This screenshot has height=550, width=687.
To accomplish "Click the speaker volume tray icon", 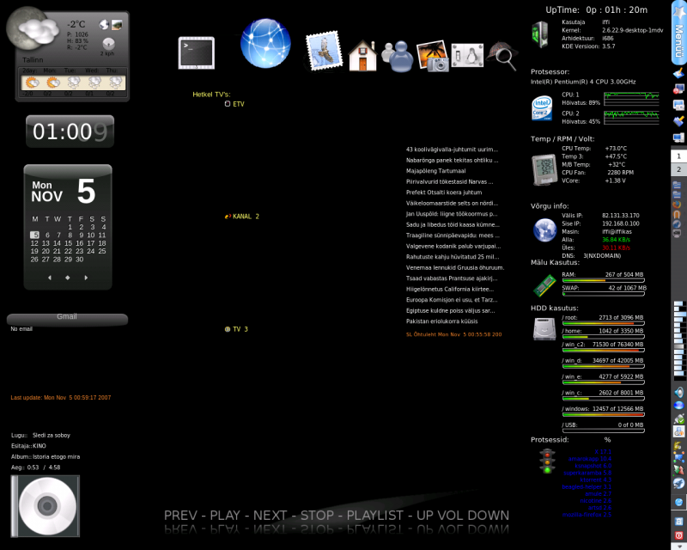I will (x=678, y=392).
